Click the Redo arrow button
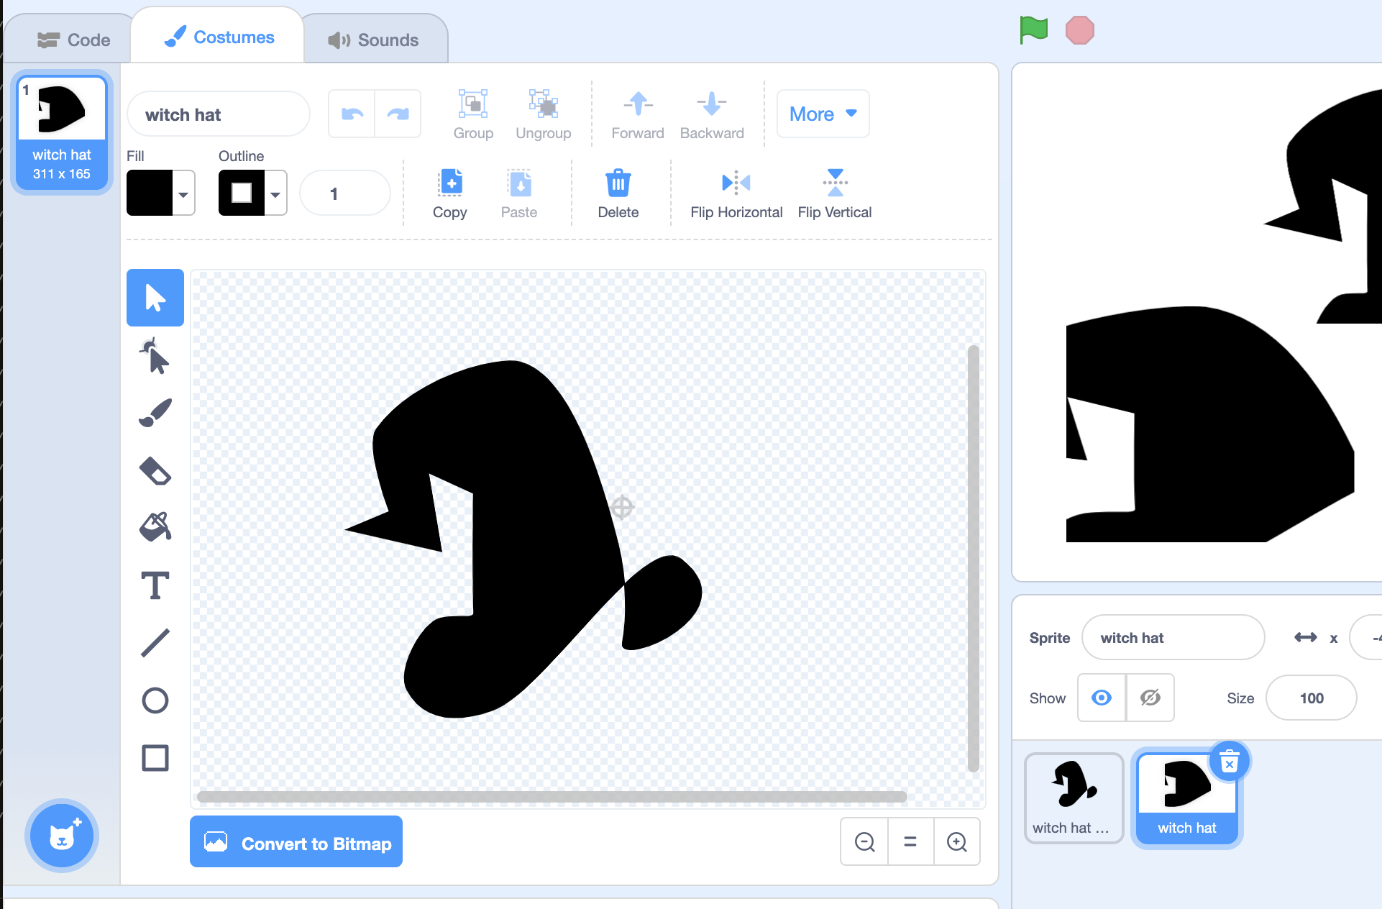 [x=398, y=114]
